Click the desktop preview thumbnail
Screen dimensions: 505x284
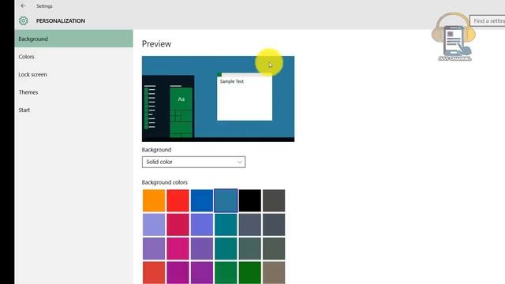(218, 99)
